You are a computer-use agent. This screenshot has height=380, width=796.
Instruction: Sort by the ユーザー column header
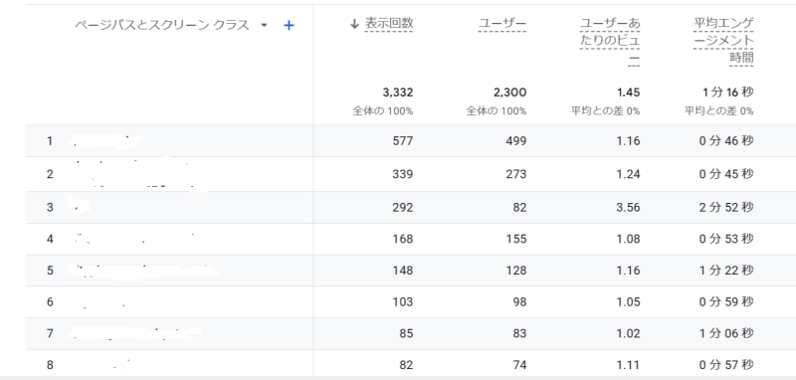click(x=502, y=23)
